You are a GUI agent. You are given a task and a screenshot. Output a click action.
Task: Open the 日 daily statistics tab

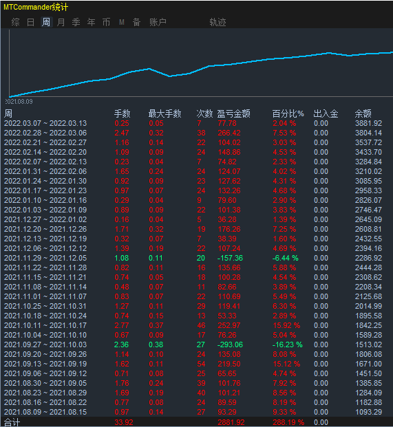pyautogui.click(x=31, y=22)
